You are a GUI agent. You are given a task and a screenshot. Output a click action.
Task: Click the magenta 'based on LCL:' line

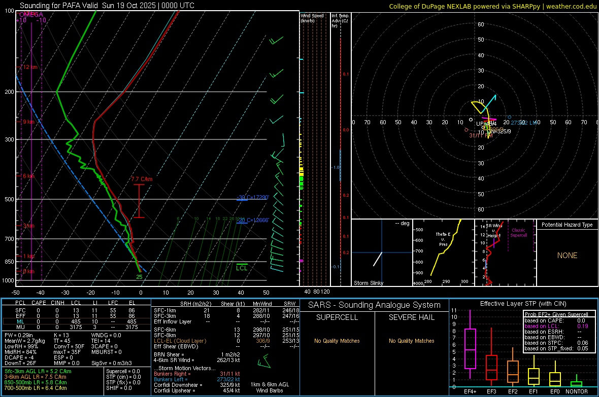coord(556,326)
